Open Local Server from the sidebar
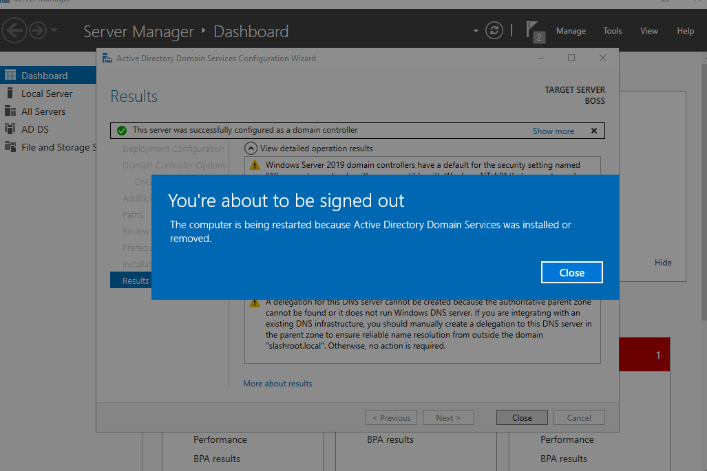Screen dimensions: 707x471 (x=46, y=94)
